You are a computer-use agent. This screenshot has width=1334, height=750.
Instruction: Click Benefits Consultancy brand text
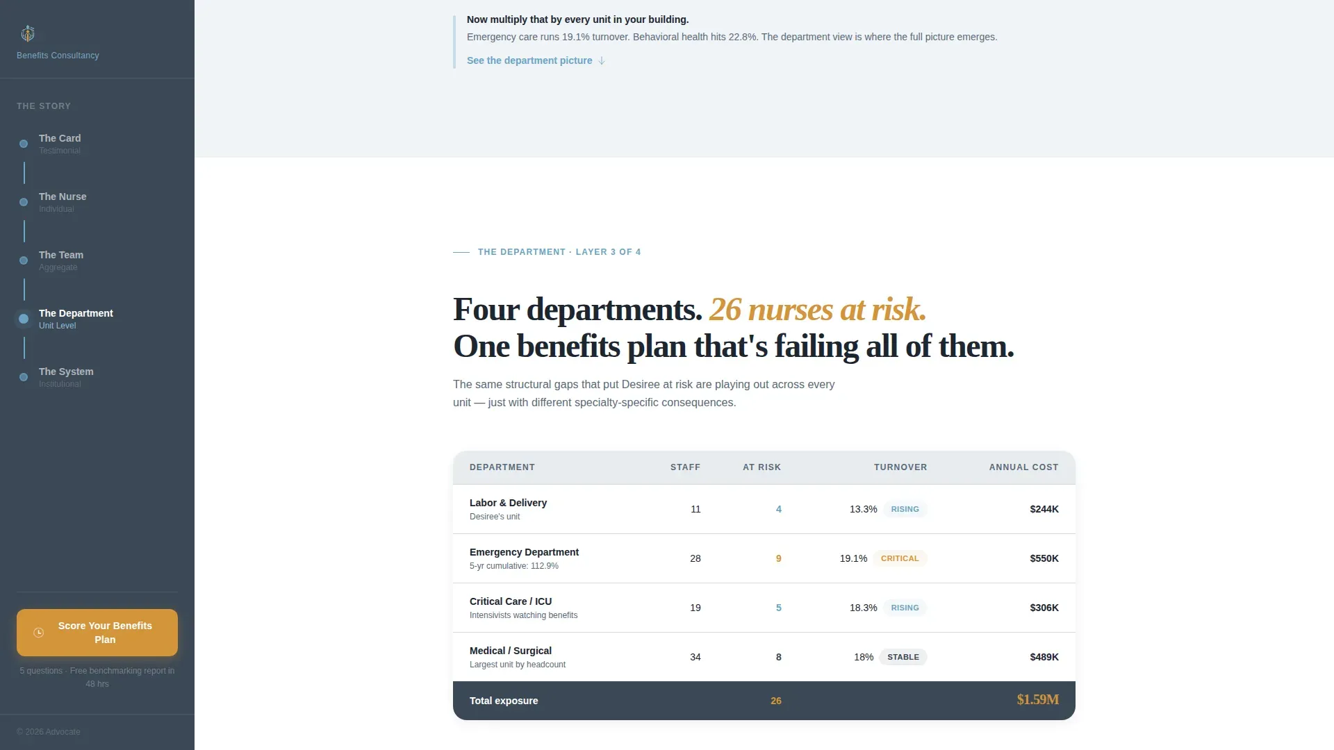[x=58, y=56]
